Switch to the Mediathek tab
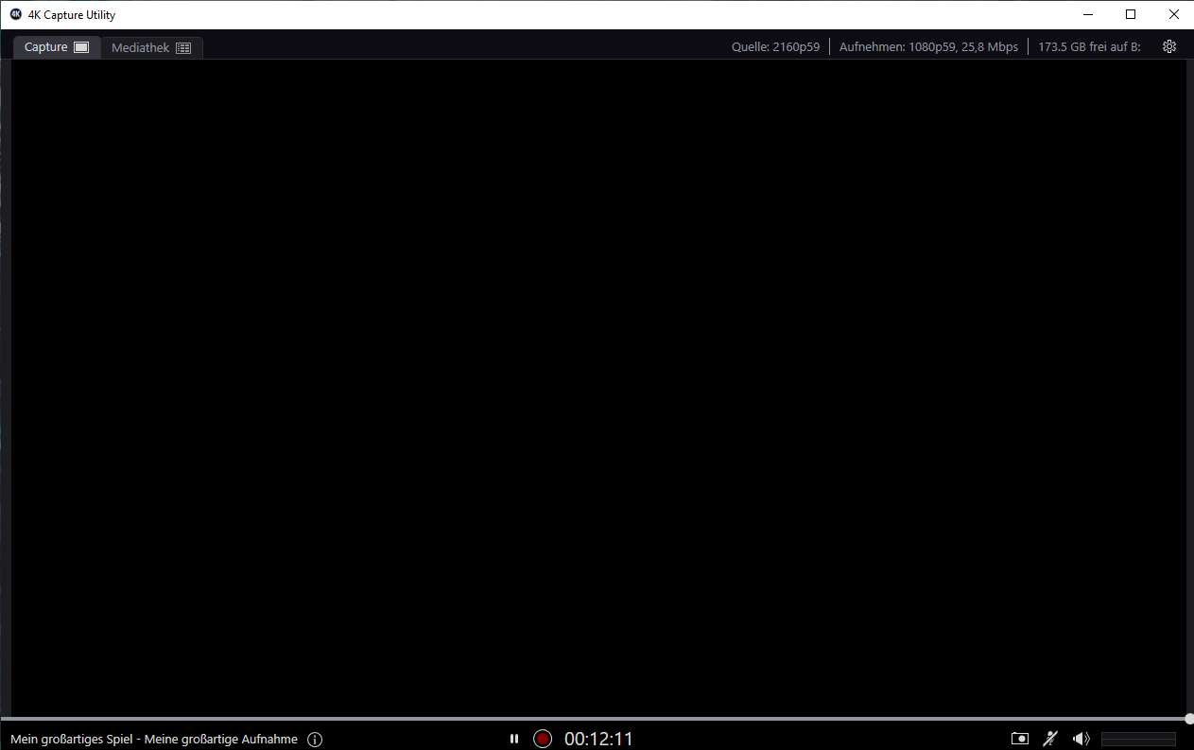The image size is (1194, 750). pyautogui.click(x=151, y=47)
